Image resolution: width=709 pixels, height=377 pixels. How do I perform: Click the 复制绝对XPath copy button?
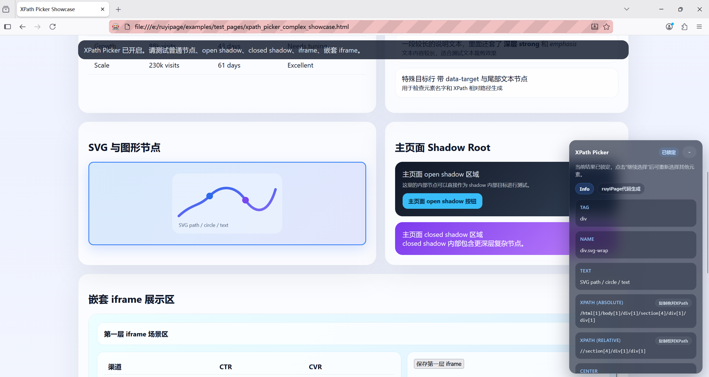[673, 303]
